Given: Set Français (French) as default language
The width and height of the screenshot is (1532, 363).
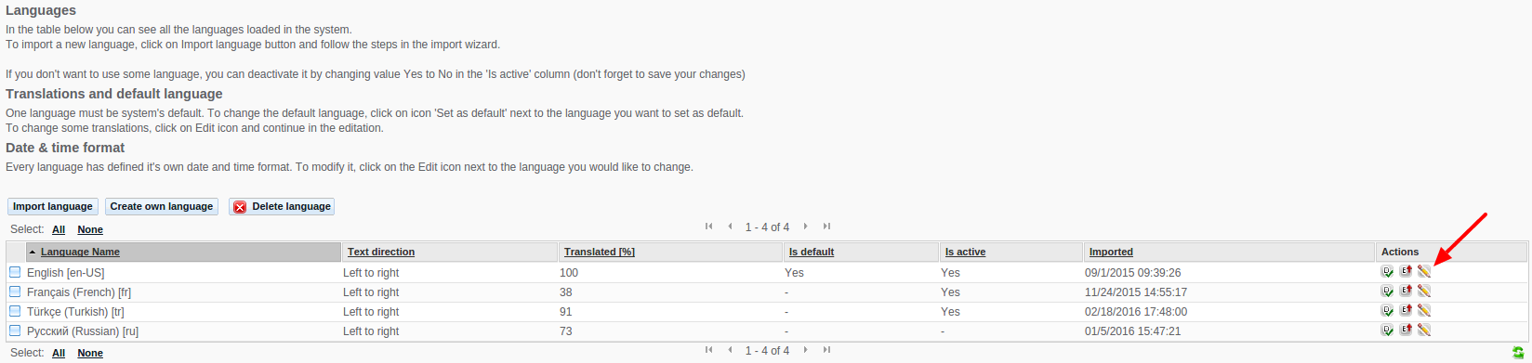Looking at the screenshot, I should (1387, 291).
